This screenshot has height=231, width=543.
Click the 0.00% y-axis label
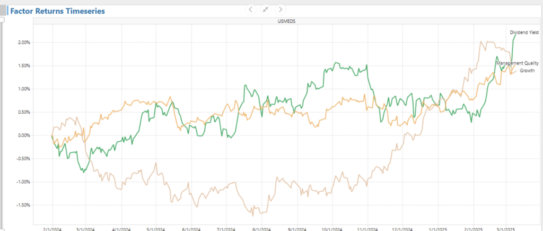22,135
